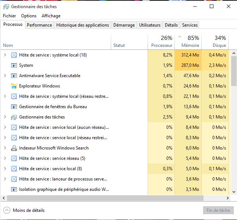Switch to the Utilisateurs tab
Viewport: 237px width, 220px height.
pos(150,25)
